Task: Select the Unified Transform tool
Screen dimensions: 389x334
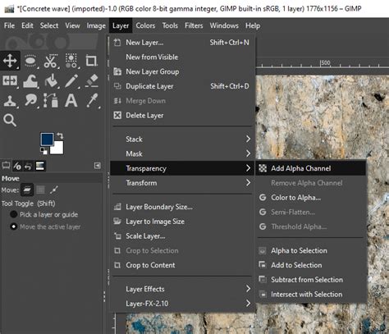Action: click(10, 80)
